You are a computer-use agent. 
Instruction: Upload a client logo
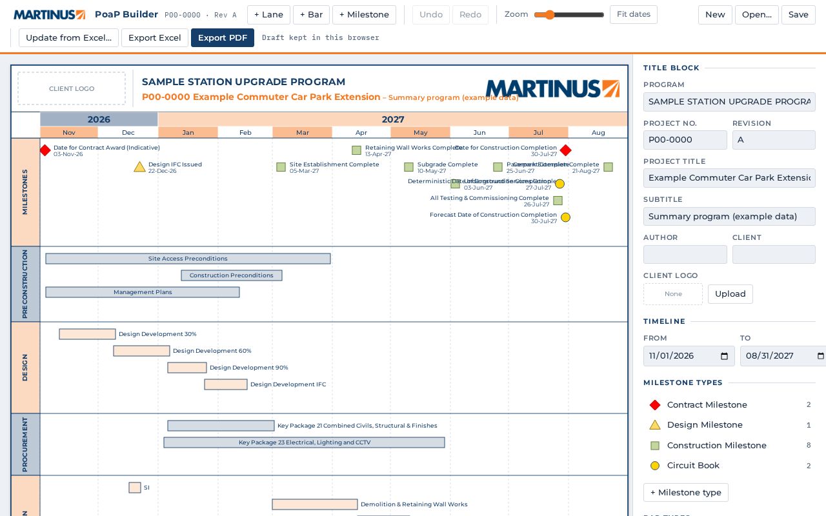pyautogui.click(x=730, y=294)
